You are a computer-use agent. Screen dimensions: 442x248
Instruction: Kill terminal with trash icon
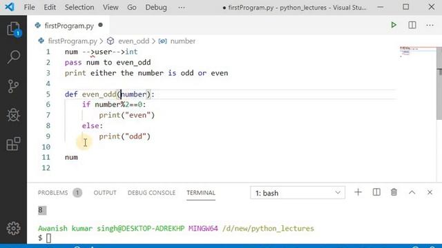[x=394, y=192]
